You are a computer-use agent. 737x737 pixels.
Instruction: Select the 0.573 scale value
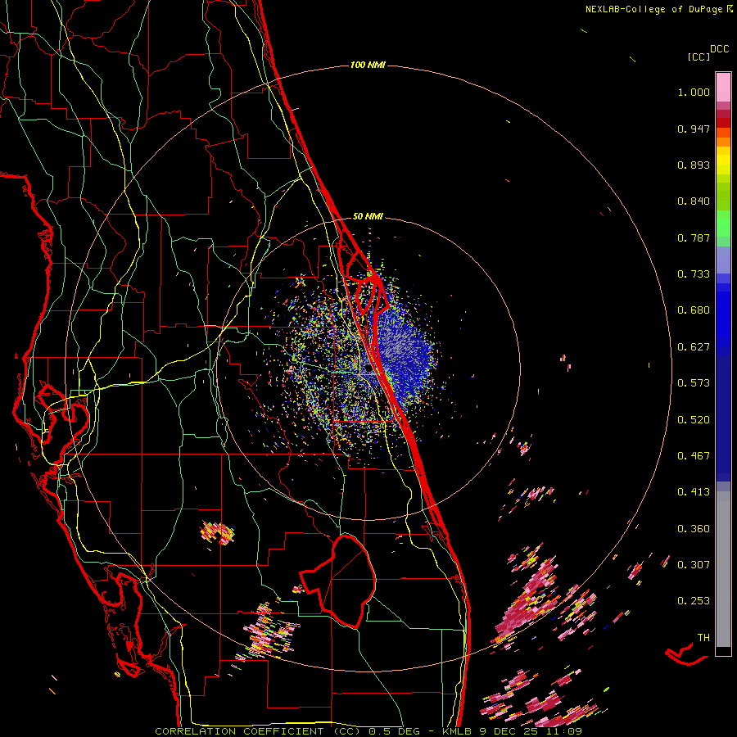point(694,383)
